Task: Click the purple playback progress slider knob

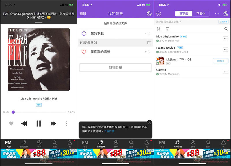Action: tap(13, 112)
